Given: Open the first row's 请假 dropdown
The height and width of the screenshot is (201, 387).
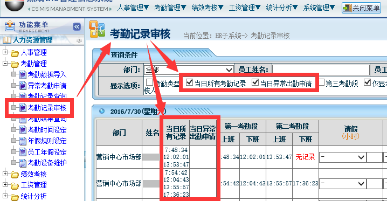Looking at the screenshot, I should [x=343, y=157].
